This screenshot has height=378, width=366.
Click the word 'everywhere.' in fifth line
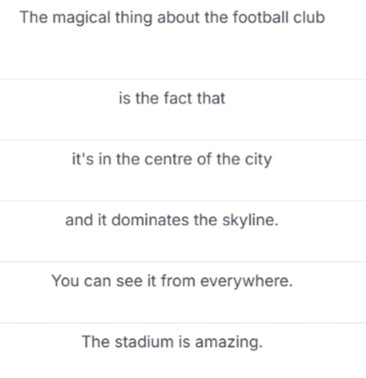click(247, 282)
